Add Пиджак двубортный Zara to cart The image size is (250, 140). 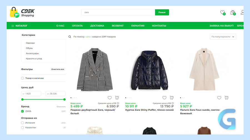point(117,98)
